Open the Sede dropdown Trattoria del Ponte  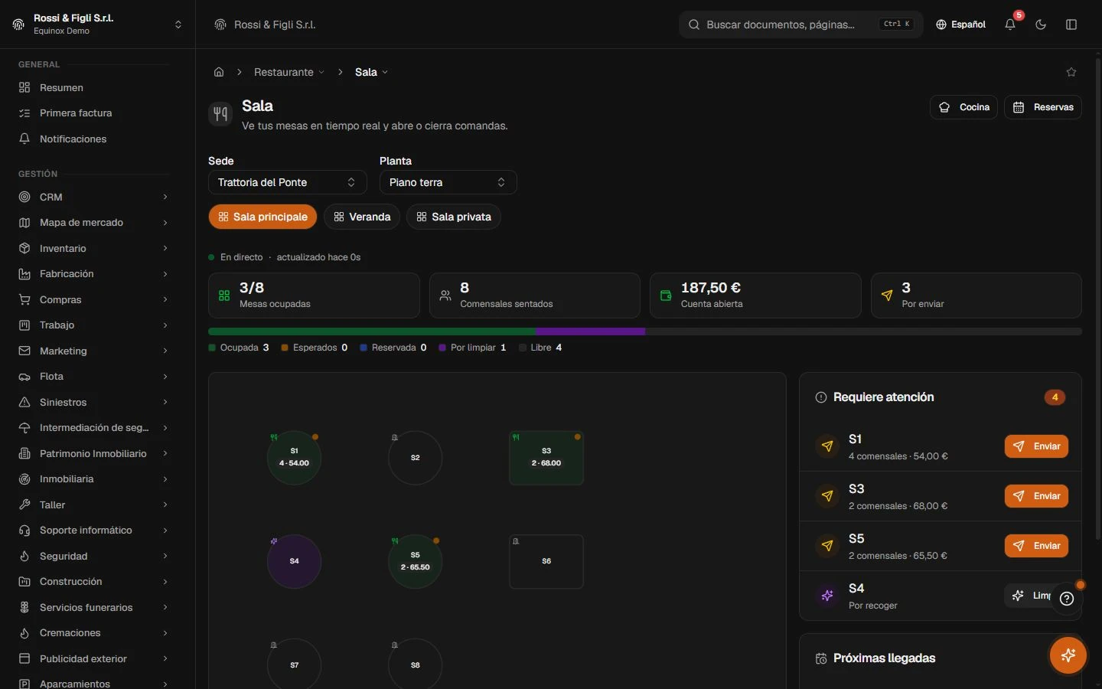point(288,182)
